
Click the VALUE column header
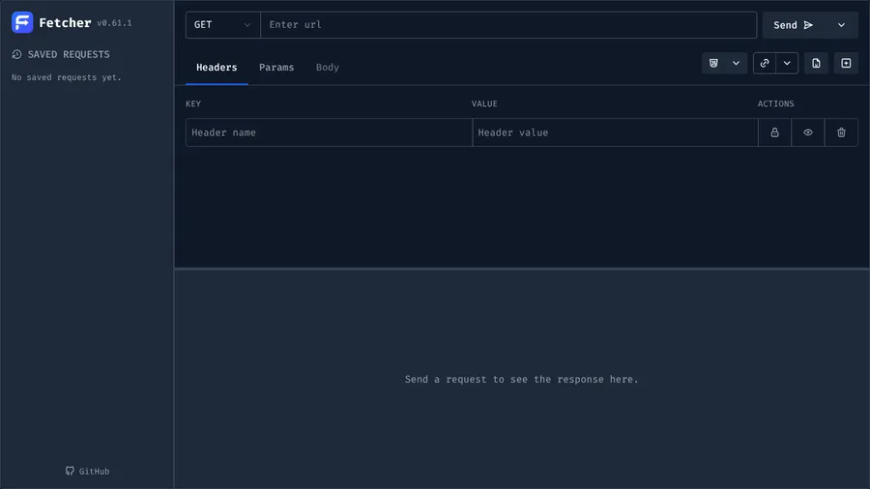(484, 103)
